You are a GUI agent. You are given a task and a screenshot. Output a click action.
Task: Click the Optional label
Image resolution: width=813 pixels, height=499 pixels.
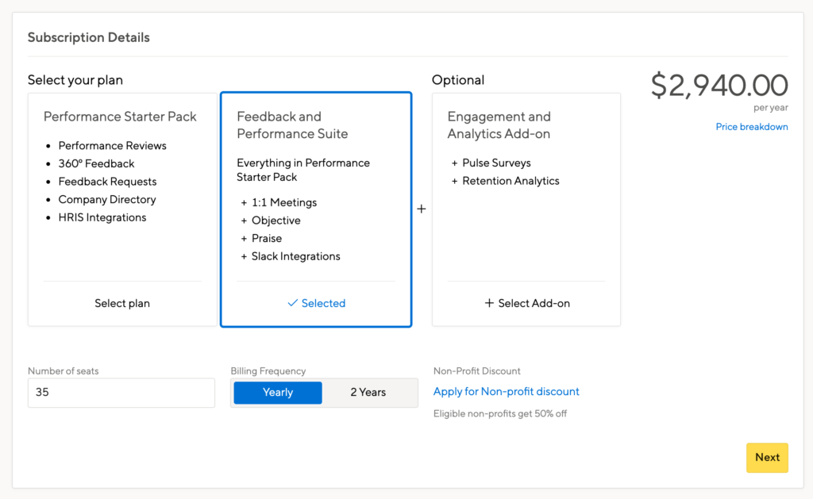458,80
